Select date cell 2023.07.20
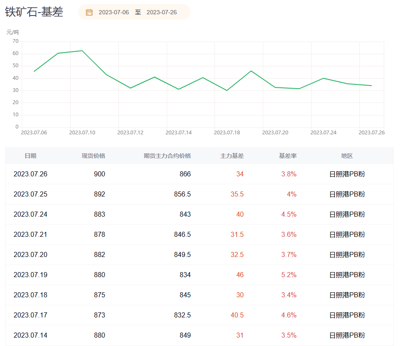The image size is (401, 346). (30, 255)
